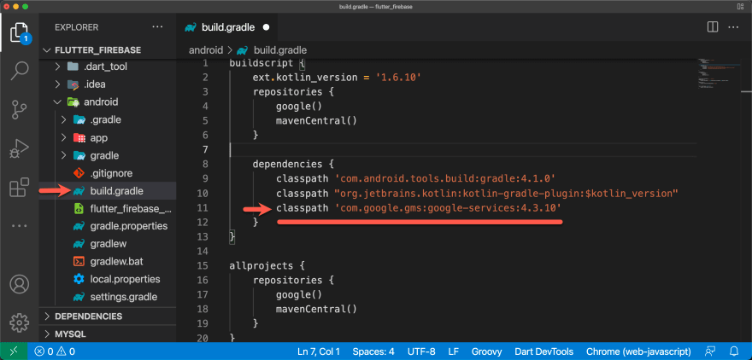Open the Explorer view in activity bar

pyautogui.click(x=19, y=33)
